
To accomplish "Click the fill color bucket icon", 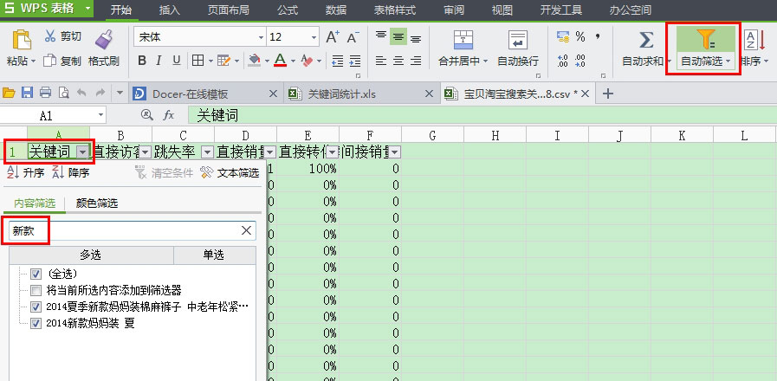I will point(254,61).
